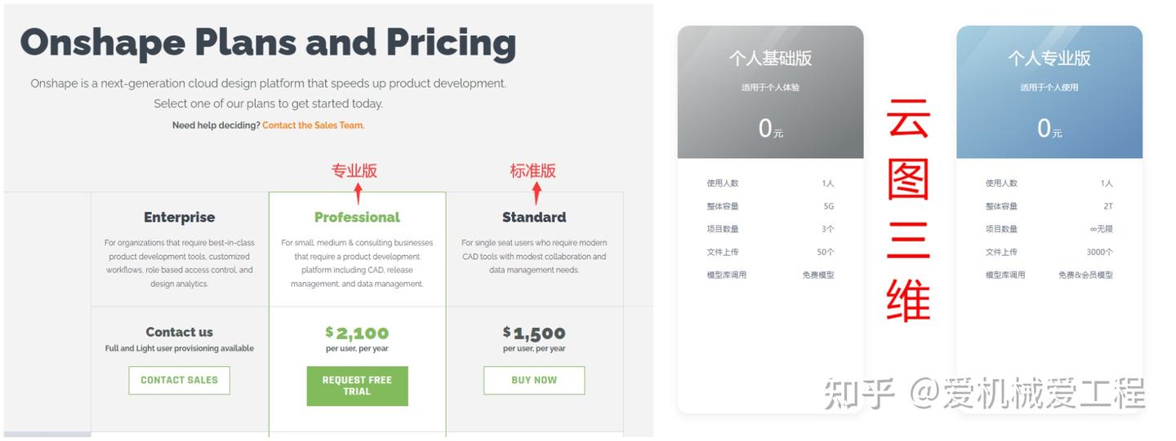
Task: Click the 标准版 red annotation label
Action: tap(532, 170)
